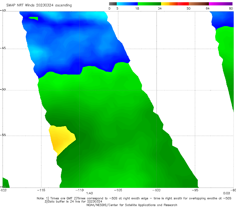236x207 pixels.
Task: Click the yellow-red 34-50 segment of color bar
Action: click(x=175, y=4)
